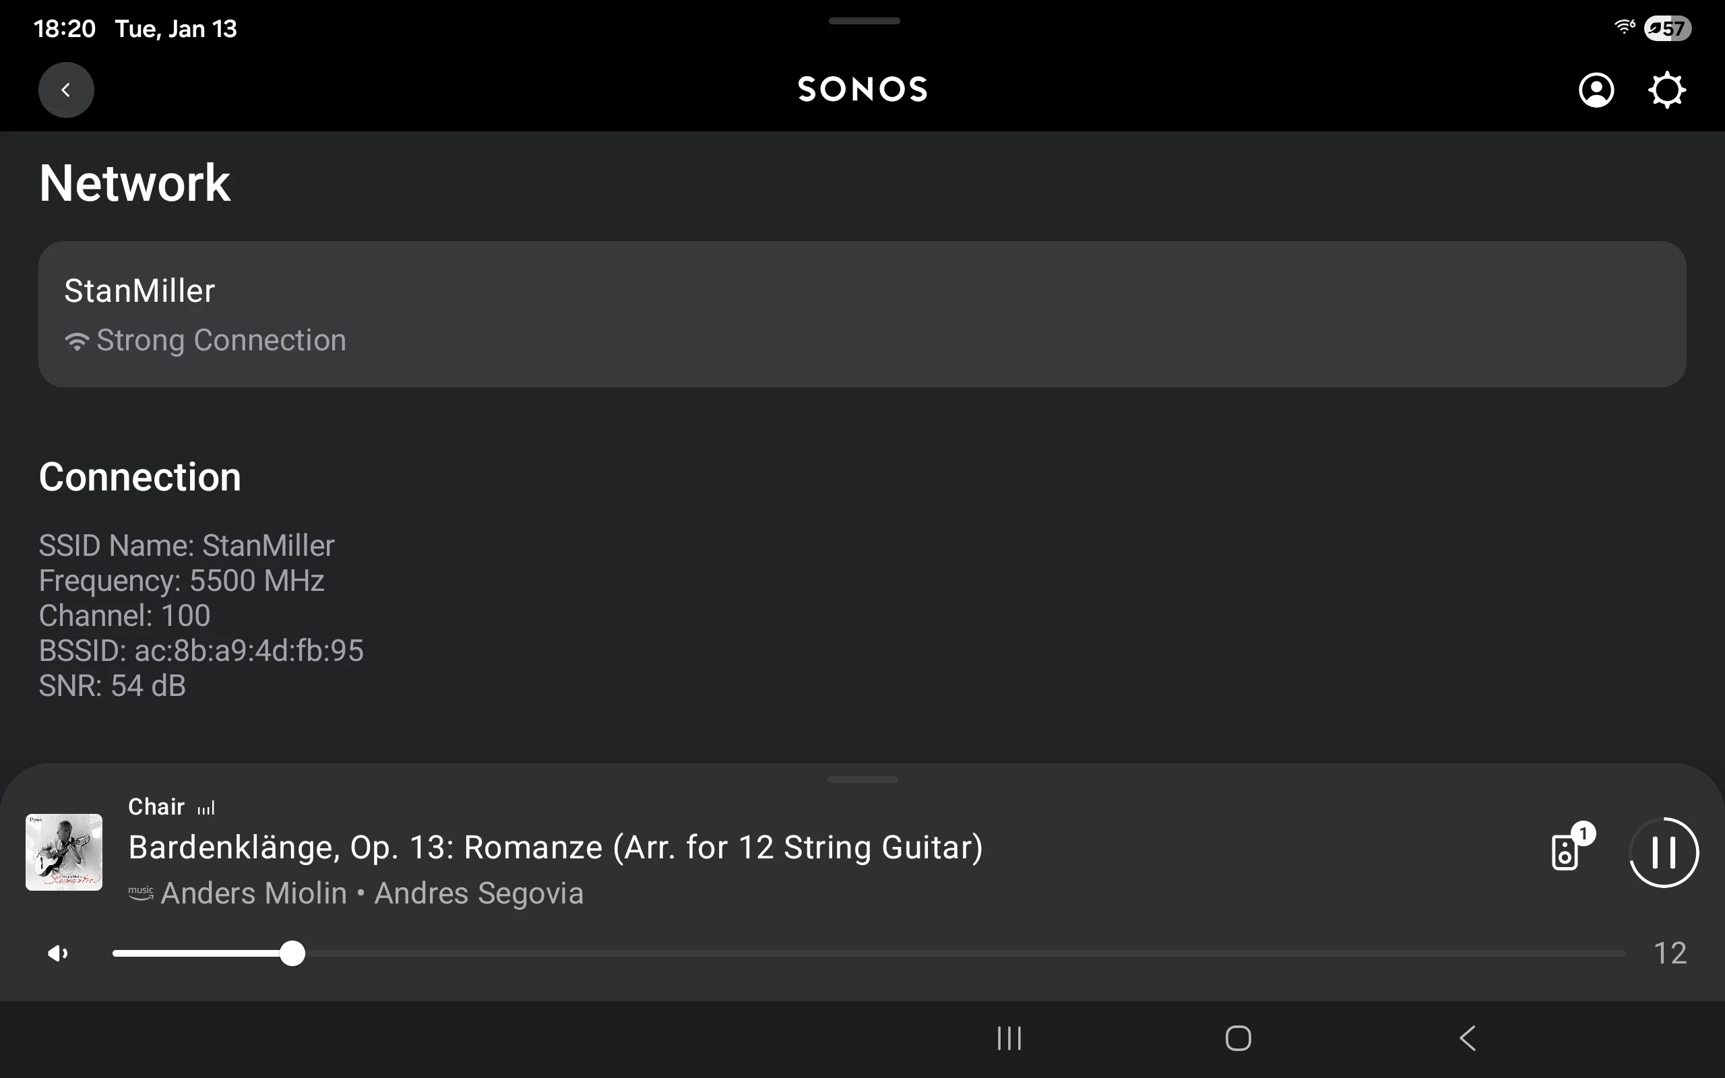
Task: Expand the now playing drag handle
Action: point(862,780)
